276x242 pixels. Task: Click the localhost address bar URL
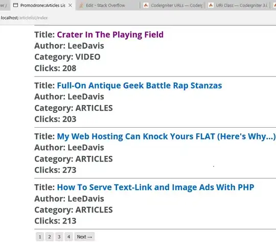click(x=24, y=18)
